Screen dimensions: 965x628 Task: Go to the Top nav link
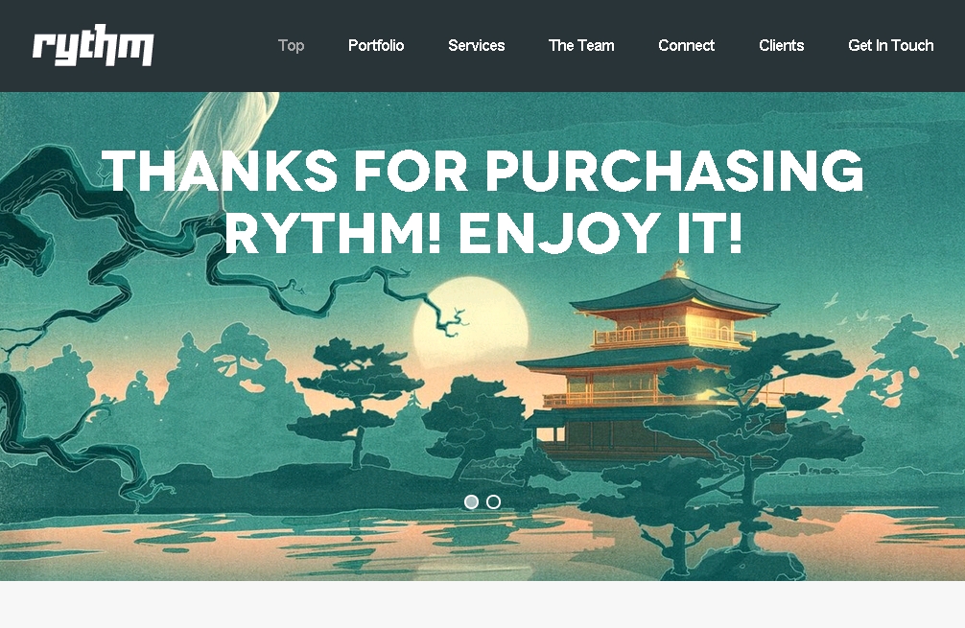(x=291, y=45)
